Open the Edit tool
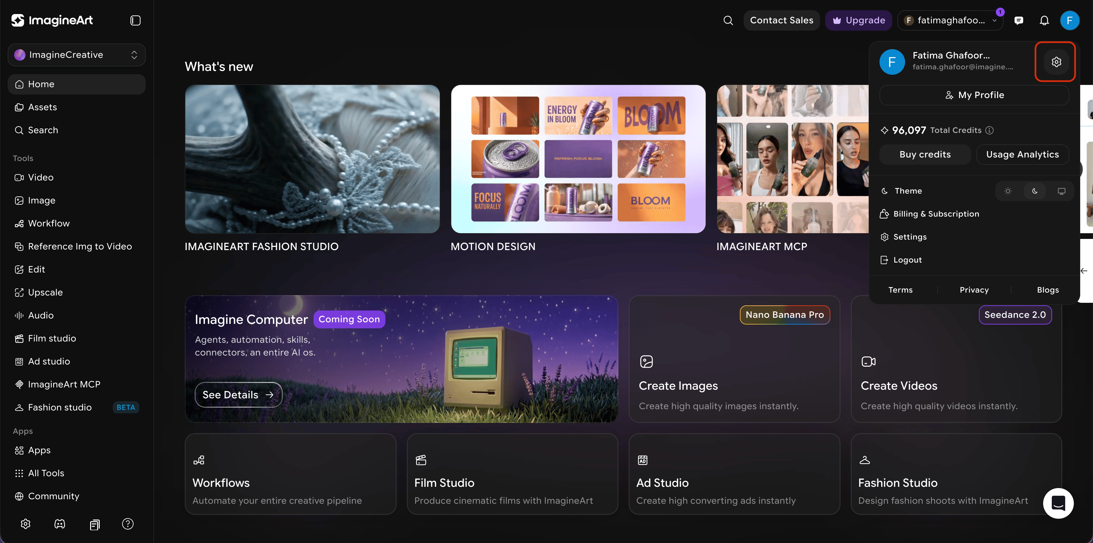The height and width of the screenshot is (543, 1093). (x=77, y=269)
